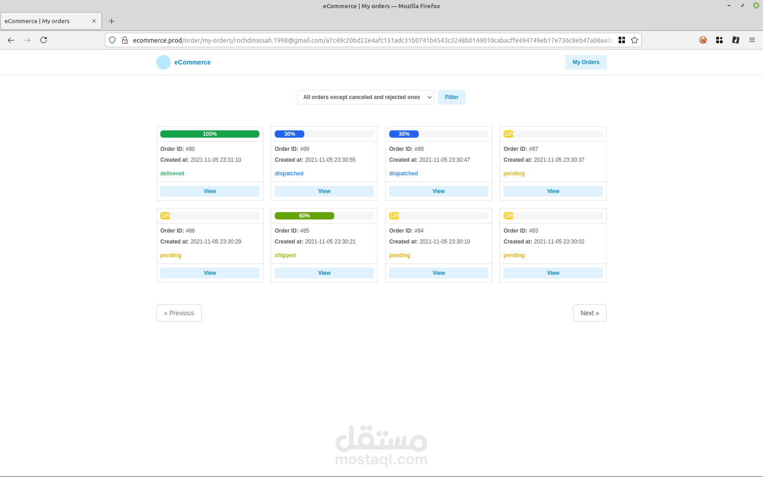Click the pending status of order #86
The image size is (763, 477).
point(171,255)
